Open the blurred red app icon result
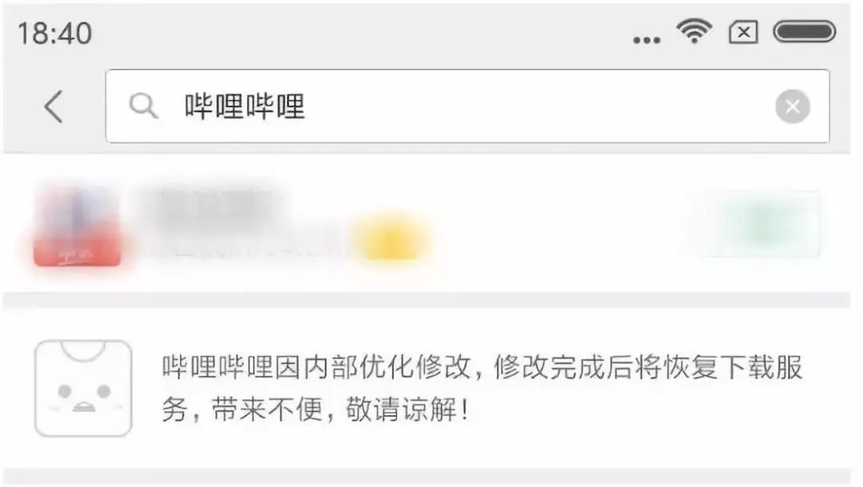The image size is (863, 487). (77, 225)
